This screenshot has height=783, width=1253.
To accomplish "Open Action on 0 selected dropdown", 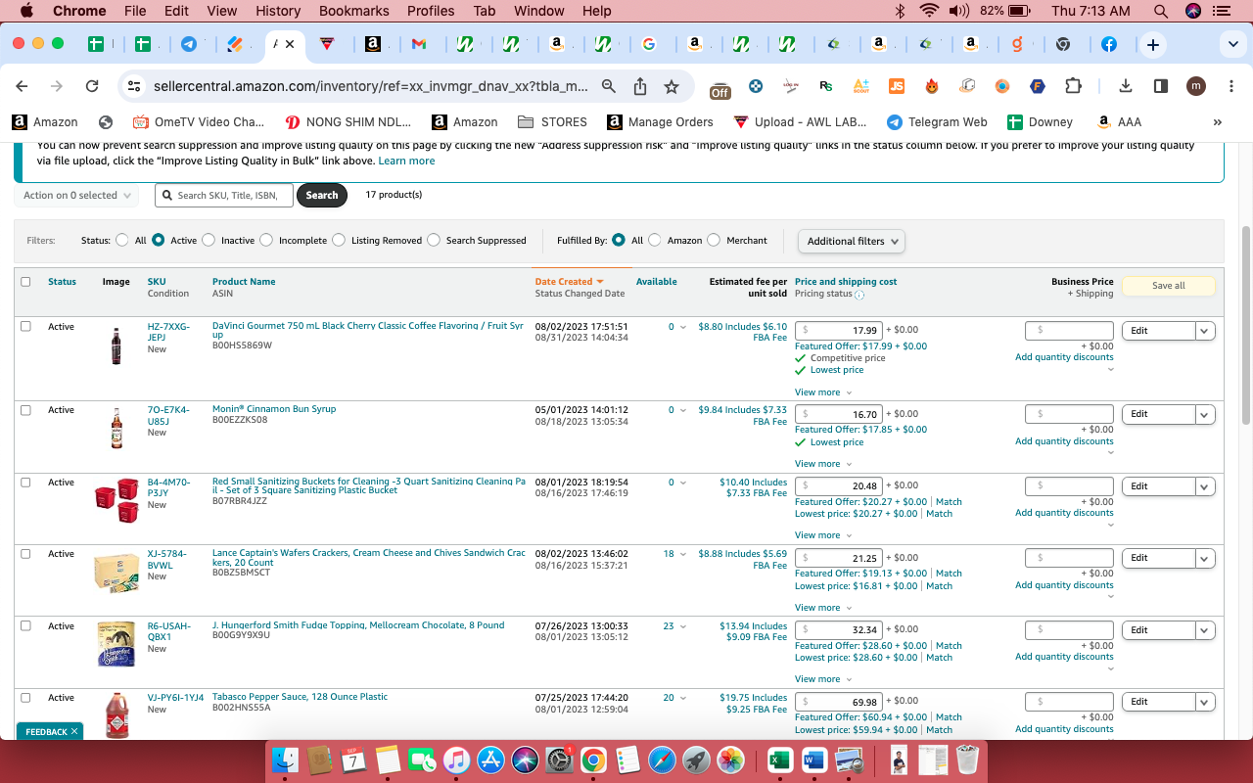I will click(76, 195).
